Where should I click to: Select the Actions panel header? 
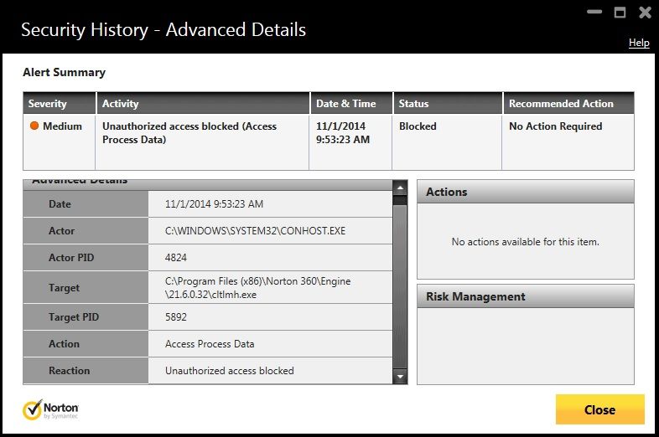tap(525, 192)
